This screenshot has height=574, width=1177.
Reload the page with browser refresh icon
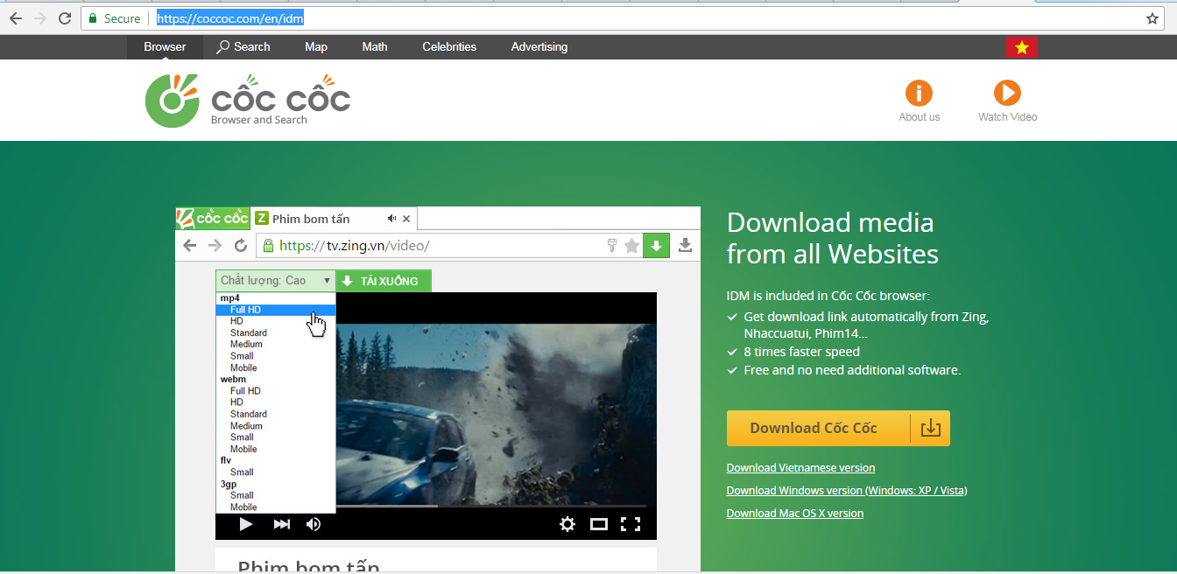(x=65, y=18)
